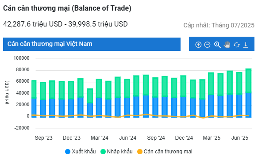Image resolution: width=258 pixels, height=164 pixels.
Task: Select the magnifier selection zoom tool
Action: (217, 45)
